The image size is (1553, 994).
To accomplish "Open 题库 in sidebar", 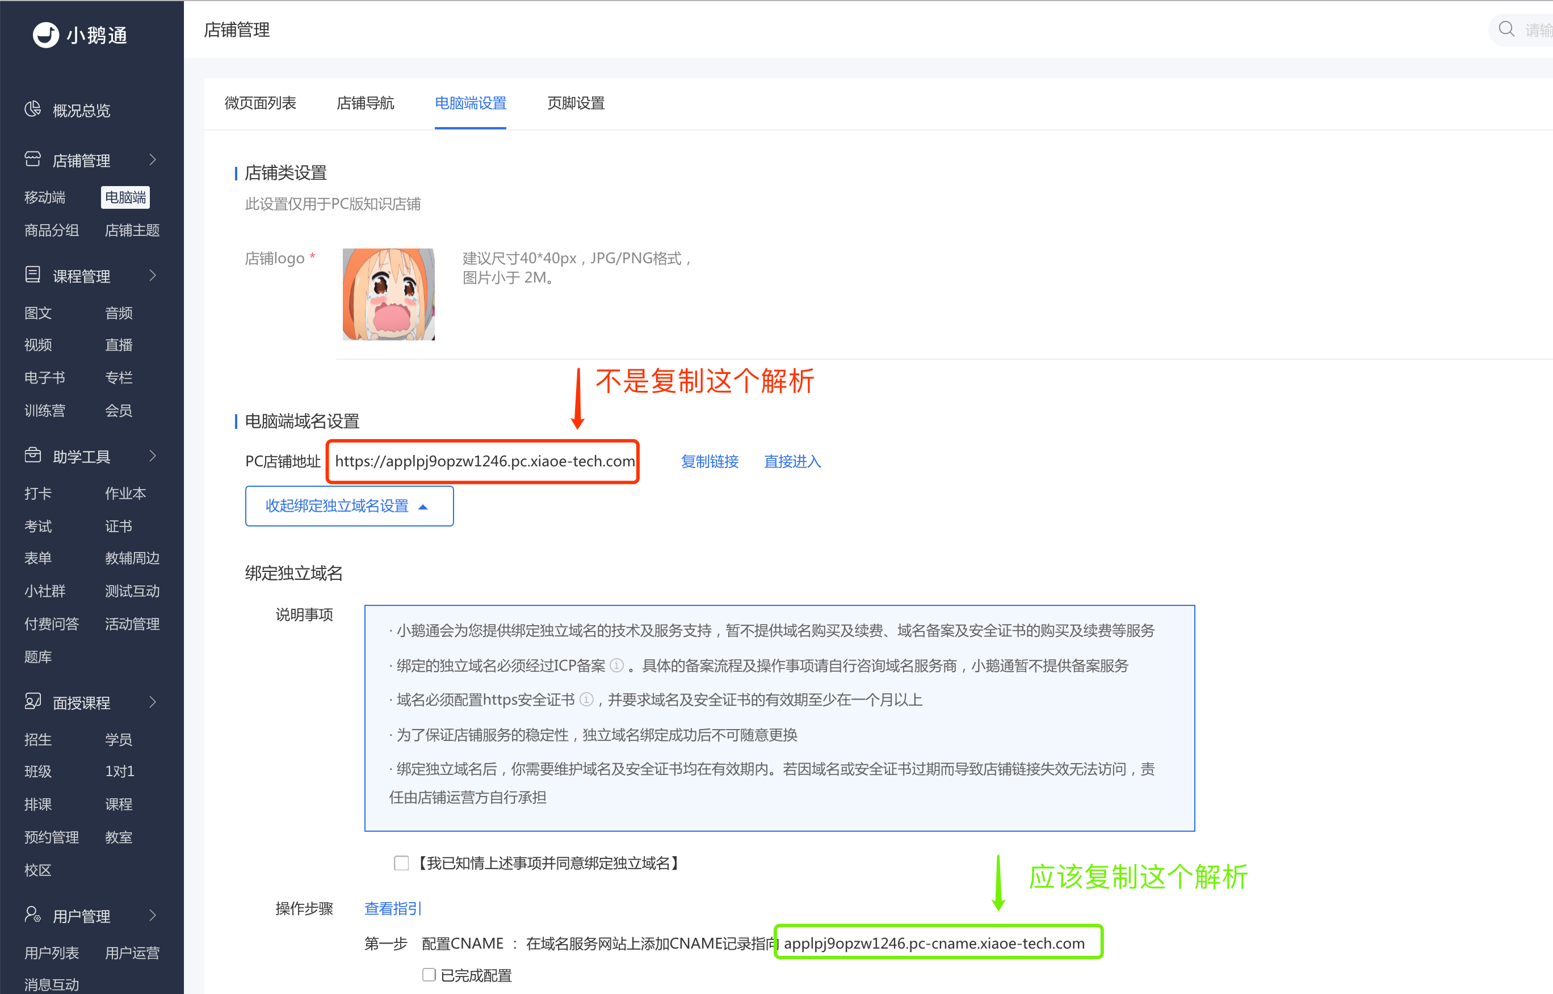I will pyautogui.click(x=38, y=657).
